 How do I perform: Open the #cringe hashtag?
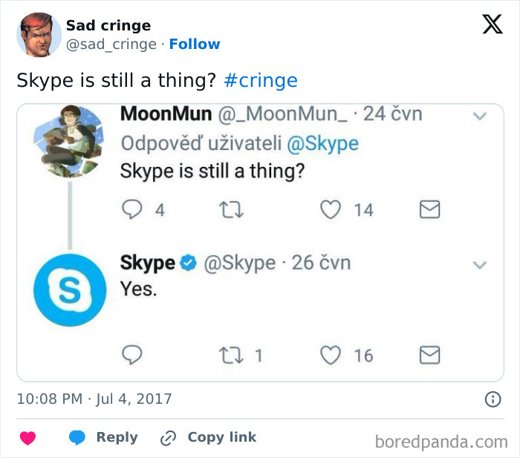(x=261, y=80)
